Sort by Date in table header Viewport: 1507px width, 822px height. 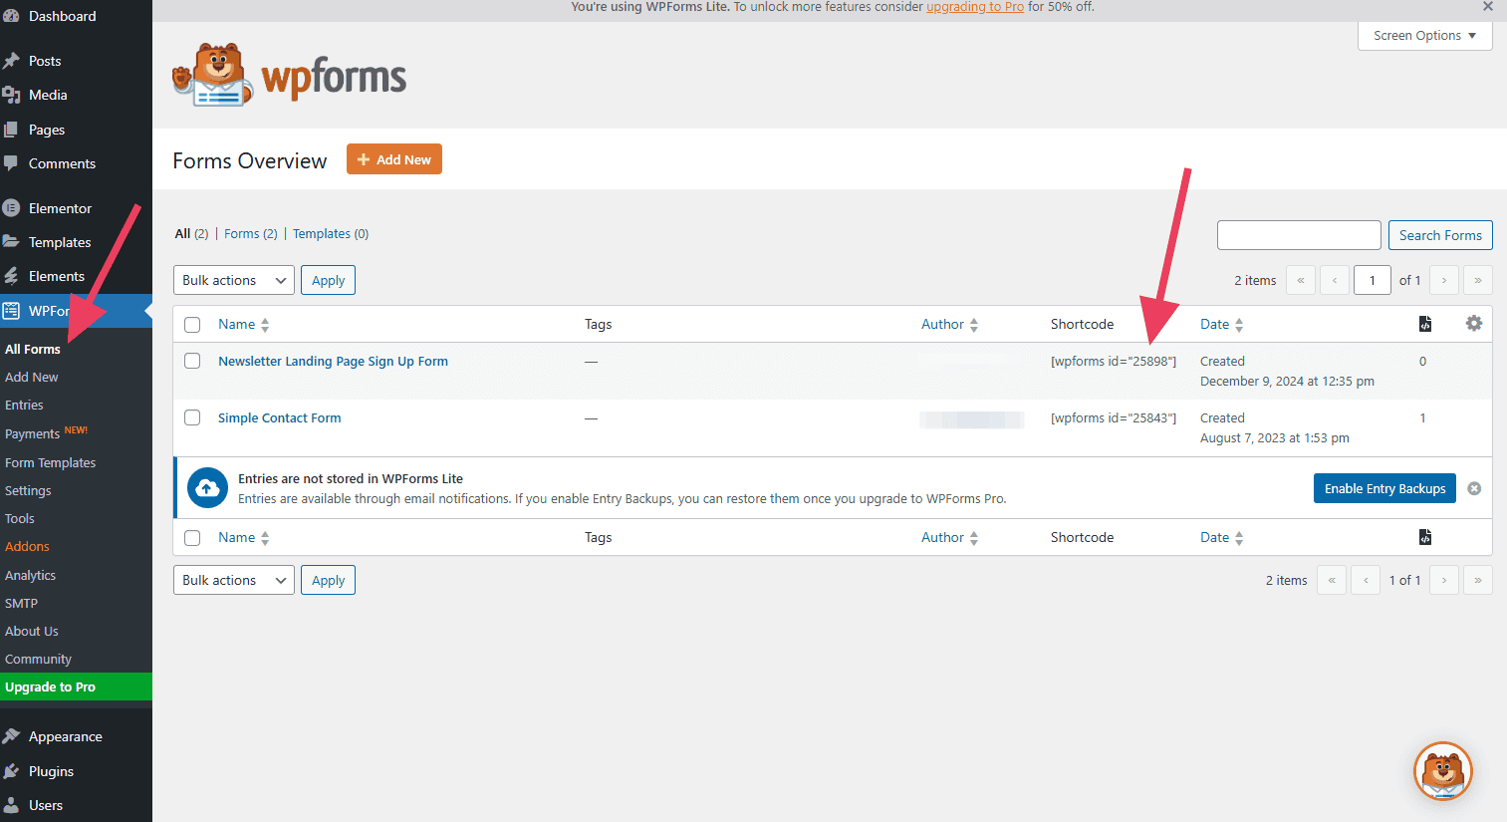coord(1222,324)
